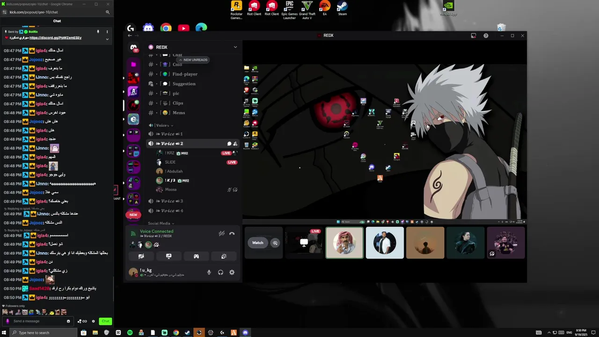Click the Watch stream button
599x337 pixels.
click(x=258, y=243)
